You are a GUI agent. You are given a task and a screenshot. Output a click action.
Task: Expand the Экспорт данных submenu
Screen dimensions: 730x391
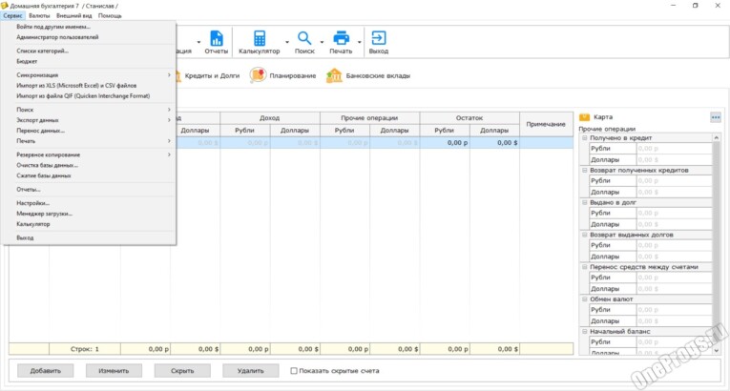click(89, 120)
